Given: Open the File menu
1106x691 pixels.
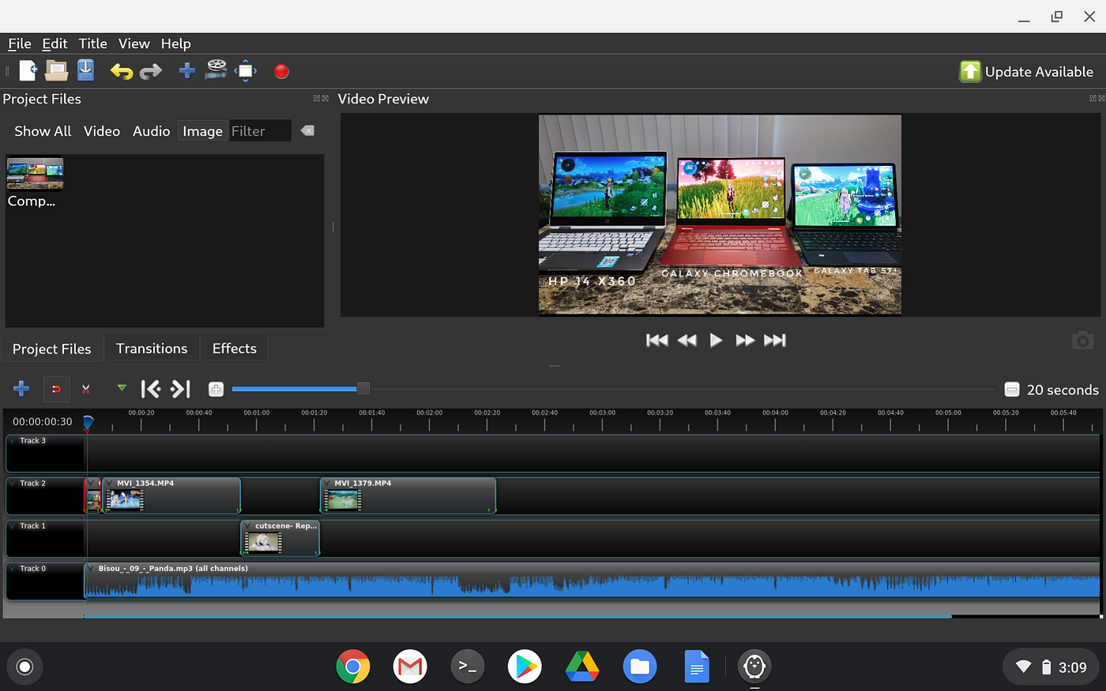Looking at the screenshot, I should [20, 43].
